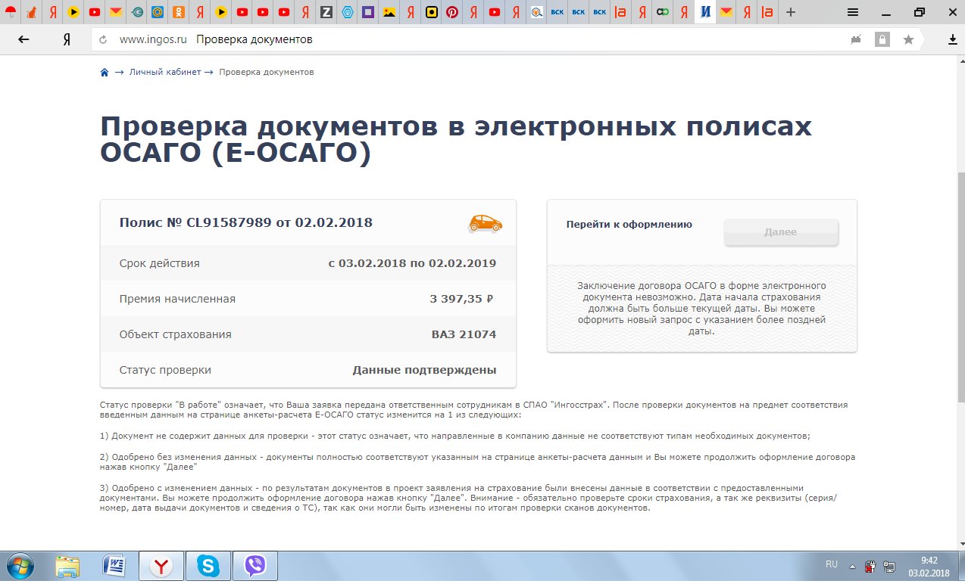Open the Личный кабинет breadcrumb link
This screenshot has width=965, height=584.
[164, 73]
